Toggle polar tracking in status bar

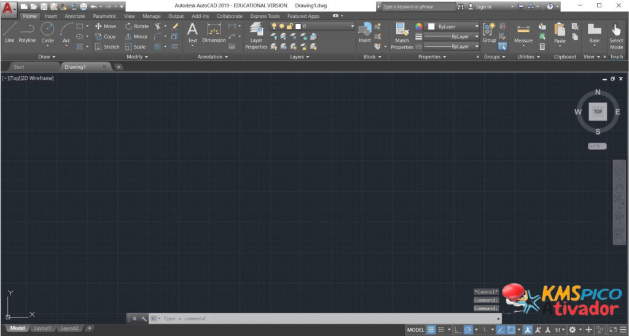click(467, 330)
